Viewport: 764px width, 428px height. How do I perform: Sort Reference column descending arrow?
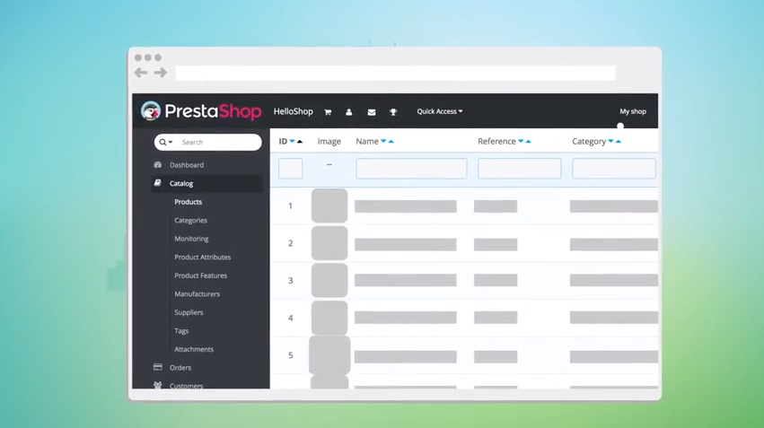[x=521, y=141]
